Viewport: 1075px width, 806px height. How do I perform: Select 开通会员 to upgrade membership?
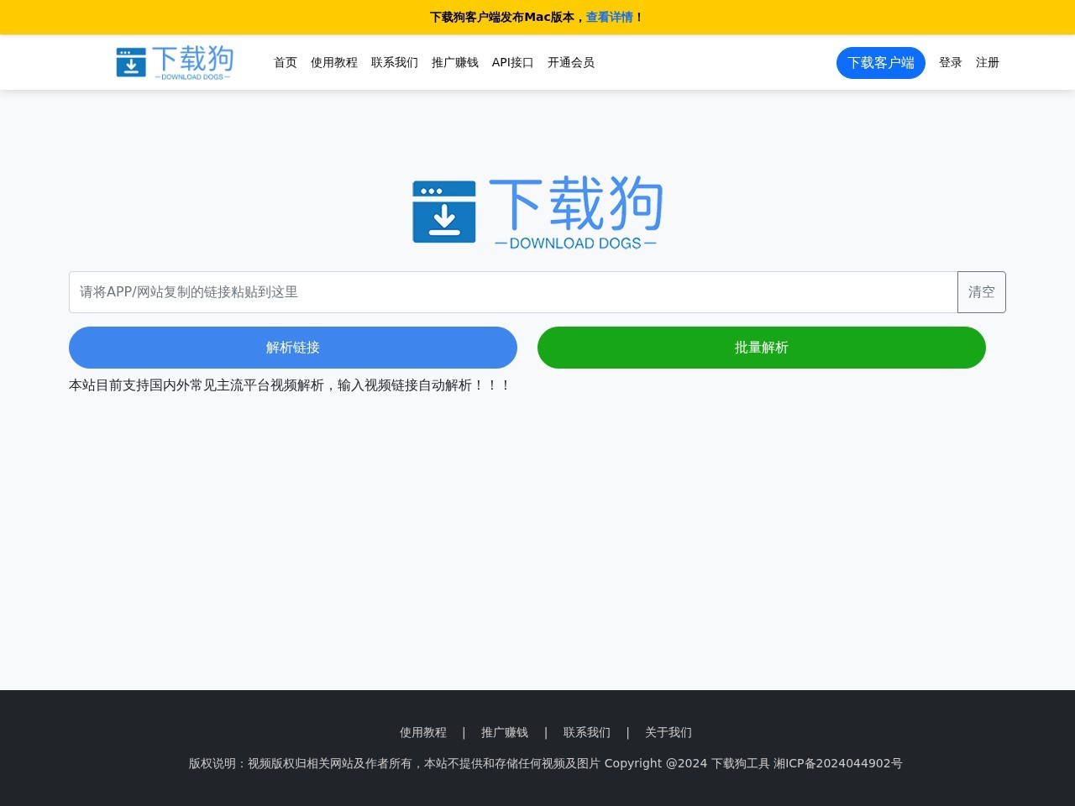[570, 62]
